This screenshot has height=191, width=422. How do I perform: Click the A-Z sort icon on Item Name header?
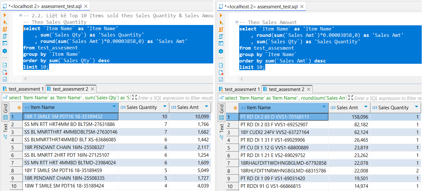click(27, 107)
